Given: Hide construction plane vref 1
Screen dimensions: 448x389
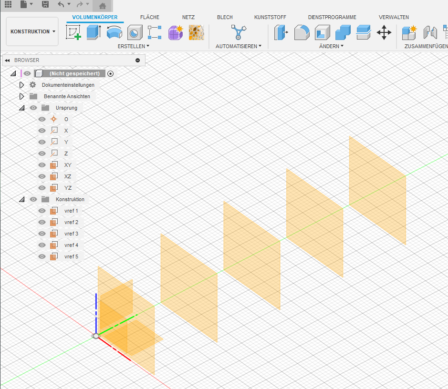Looking at the screenshot, I should click(x=42, y=211).
